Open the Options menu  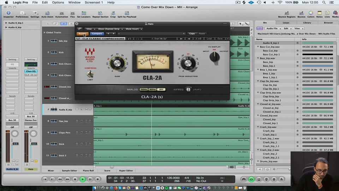pos(58,2)
